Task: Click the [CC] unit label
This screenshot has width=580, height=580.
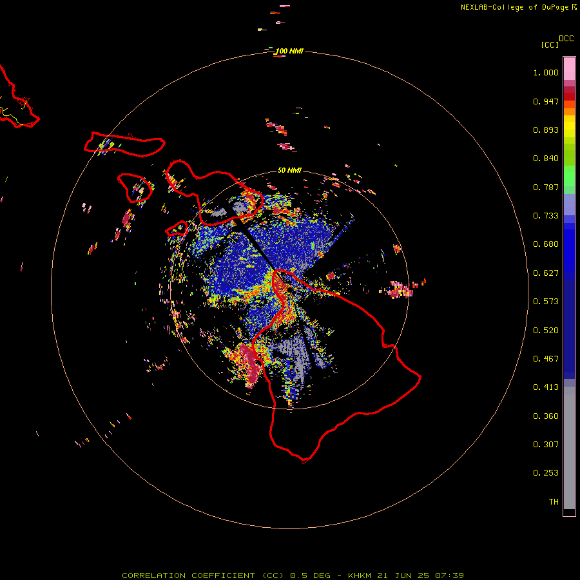Action: pos(550,44)
